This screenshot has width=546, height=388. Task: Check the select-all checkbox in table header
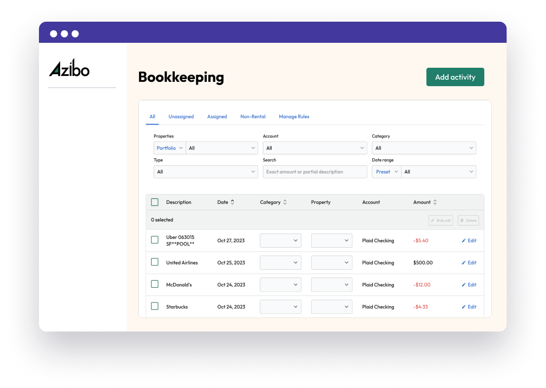(x=154, y=202)
